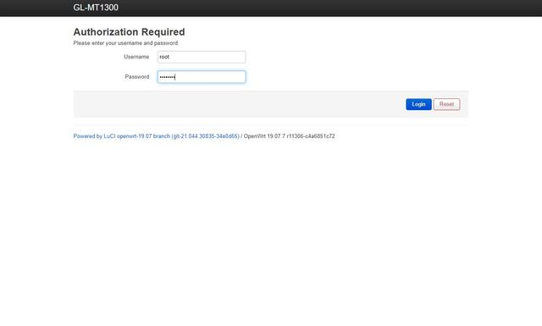Image resolution: width=542 pixels, height=326 pixels.
Task: Click the Username label text
Action: pos(136,57)
